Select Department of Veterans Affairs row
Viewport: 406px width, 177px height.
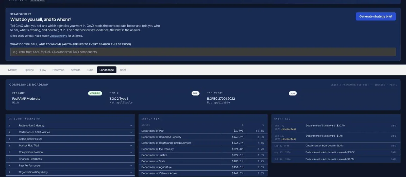click(203, 173)
